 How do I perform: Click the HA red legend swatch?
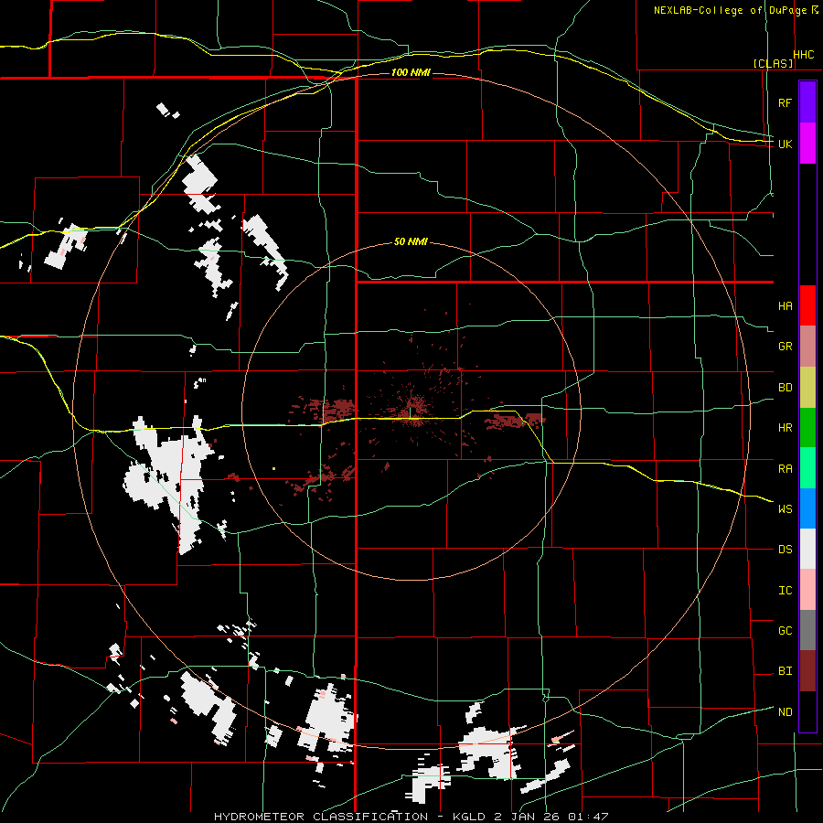(x=807, y=305)
